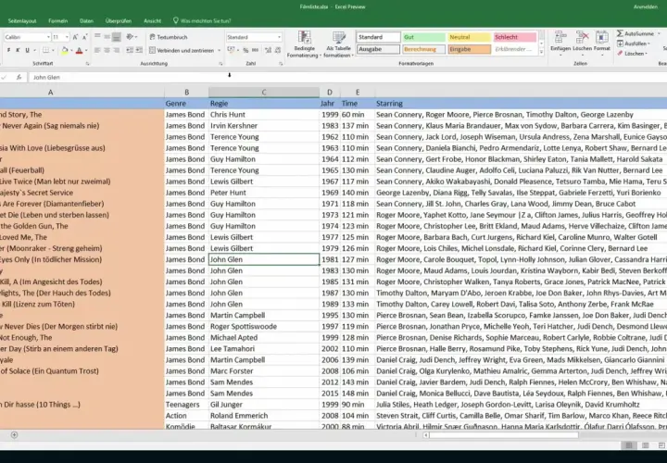This screenshot has height=463, width=667.
Task: Apply percent style format
Action: pos(245,50)
